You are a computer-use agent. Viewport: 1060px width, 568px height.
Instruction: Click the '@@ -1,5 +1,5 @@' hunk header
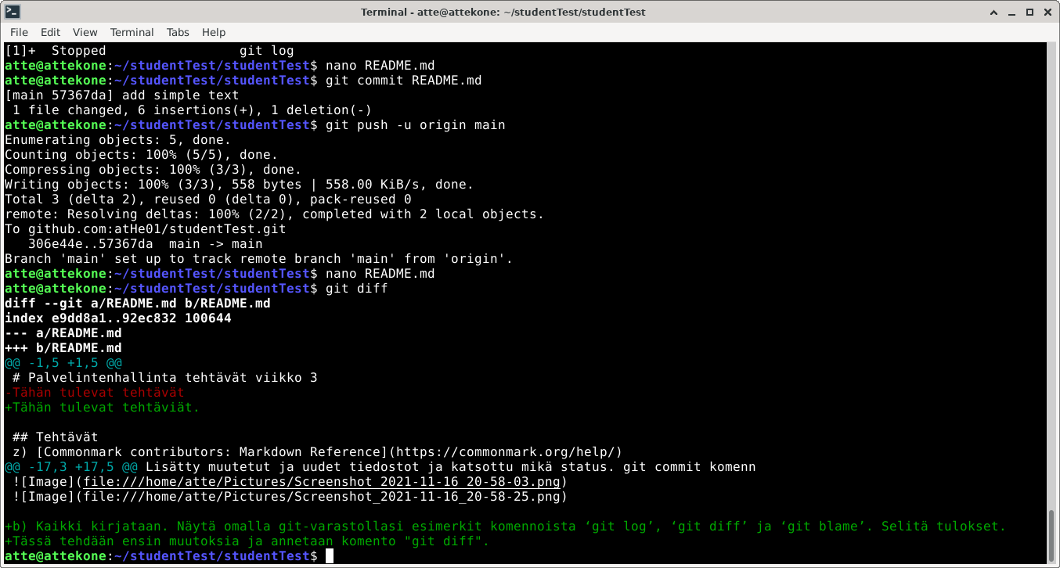[x=63, y=363]
